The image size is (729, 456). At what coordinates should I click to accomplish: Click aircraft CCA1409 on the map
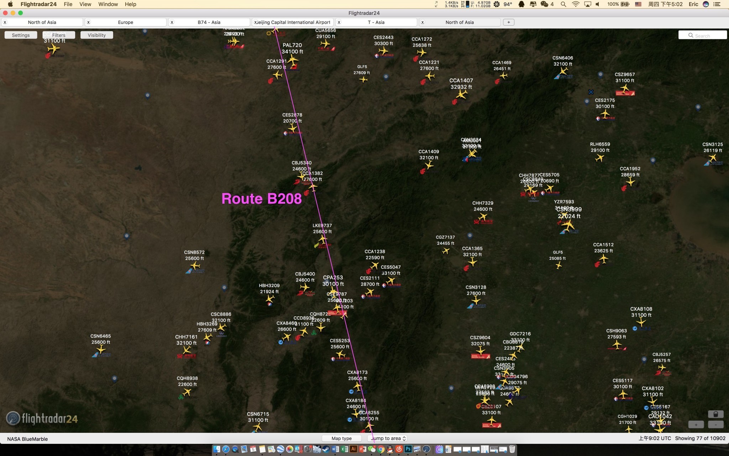429,165
